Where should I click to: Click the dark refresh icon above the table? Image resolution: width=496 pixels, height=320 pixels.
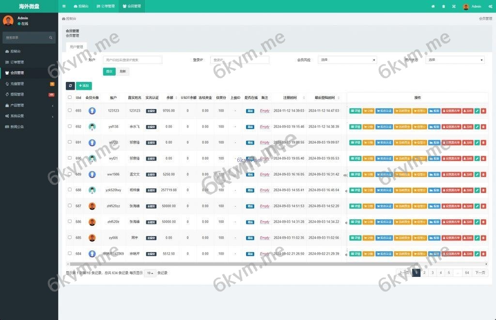tap(70, 86)
